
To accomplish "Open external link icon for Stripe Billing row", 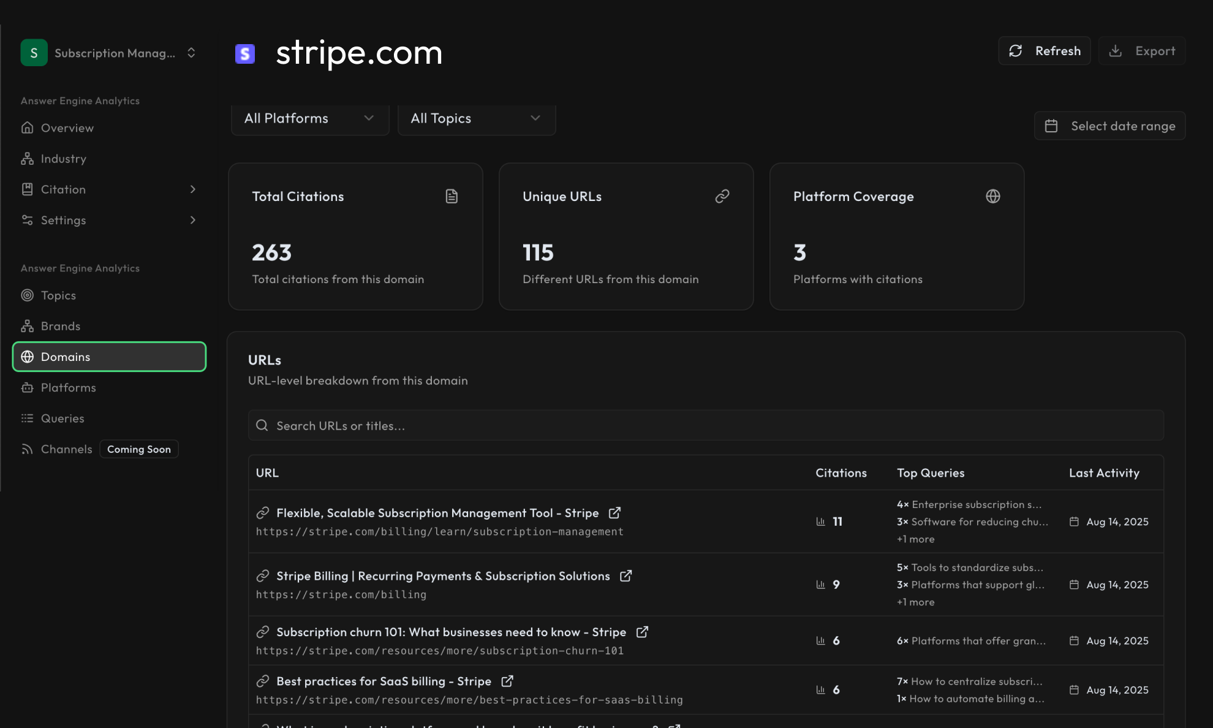I will coord(625,575).
